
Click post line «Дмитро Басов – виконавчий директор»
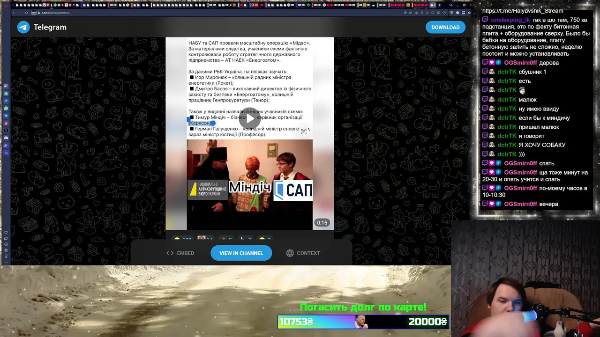tap(250, 94)
